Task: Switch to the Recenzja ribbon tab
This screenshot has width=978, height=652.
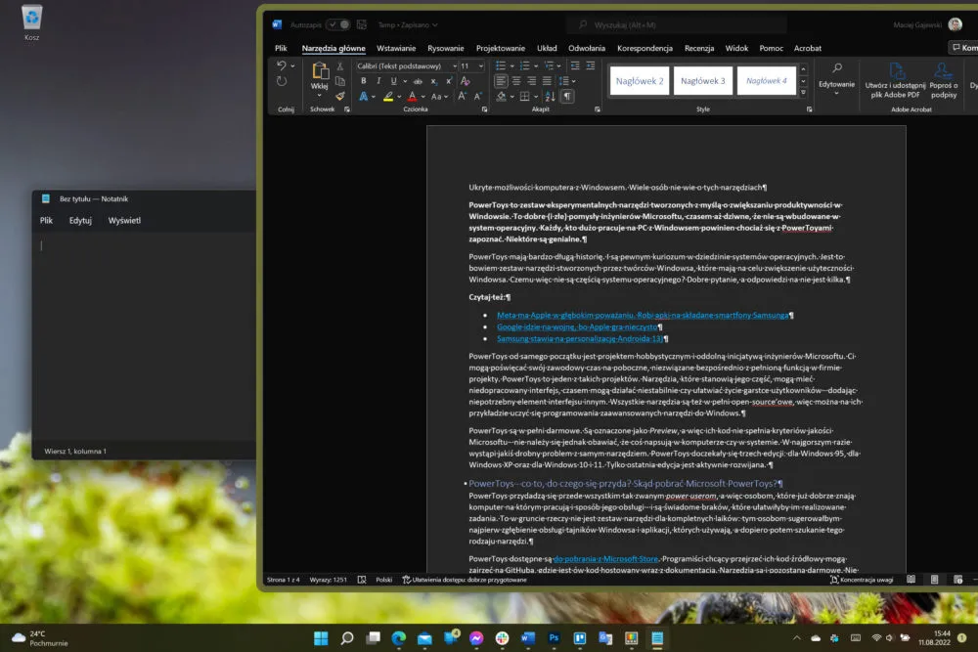Action: [699, 48]
